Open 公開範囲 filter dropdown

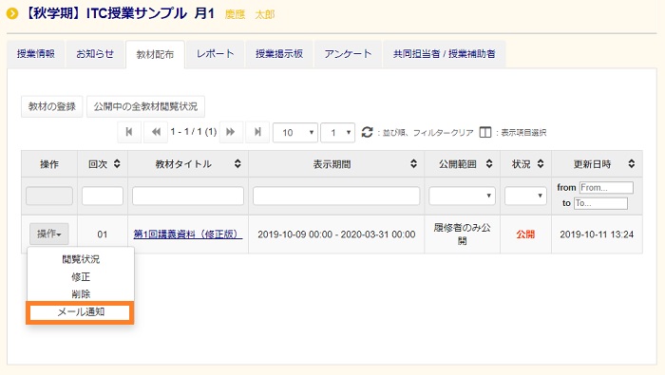(x=462, y=196)
